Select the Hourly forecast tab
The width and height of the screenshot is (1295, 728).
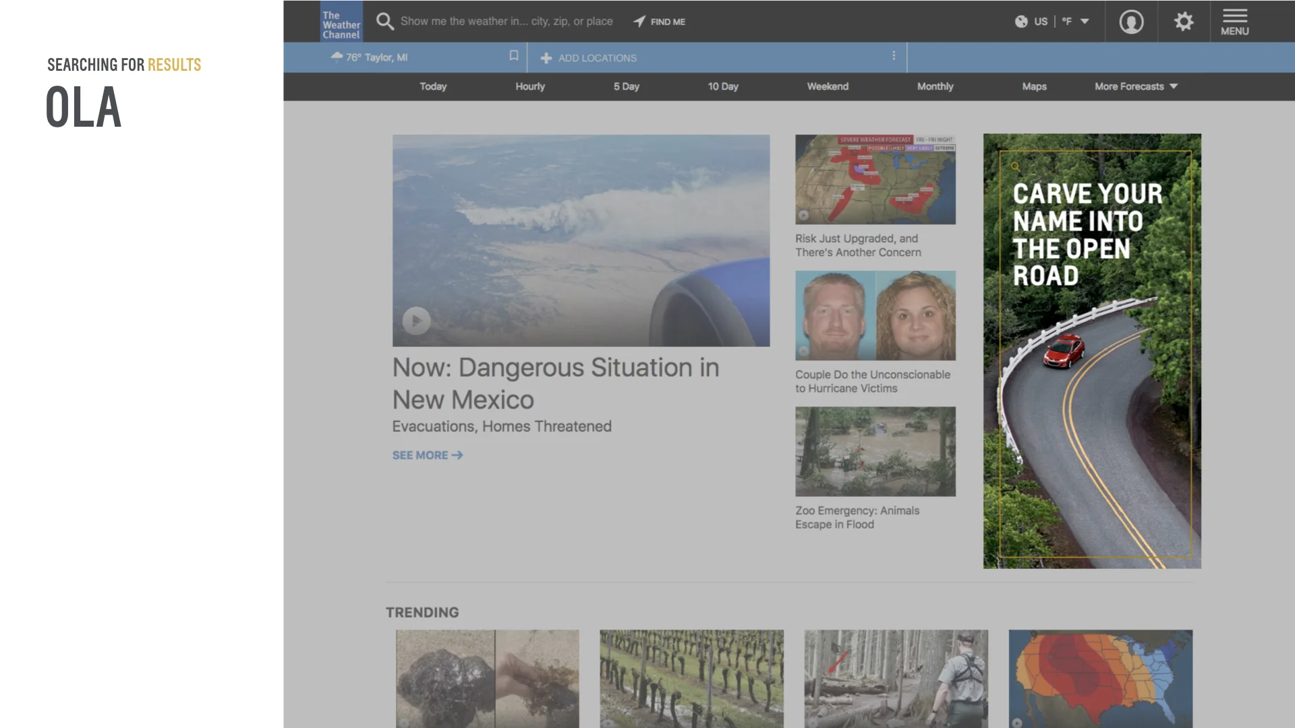coord(530,86)
